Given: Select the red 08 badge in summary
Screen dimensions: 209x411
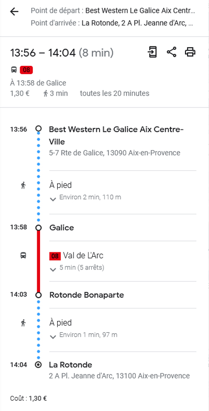Looking at the screenshot, I should [x=26, y=70].
